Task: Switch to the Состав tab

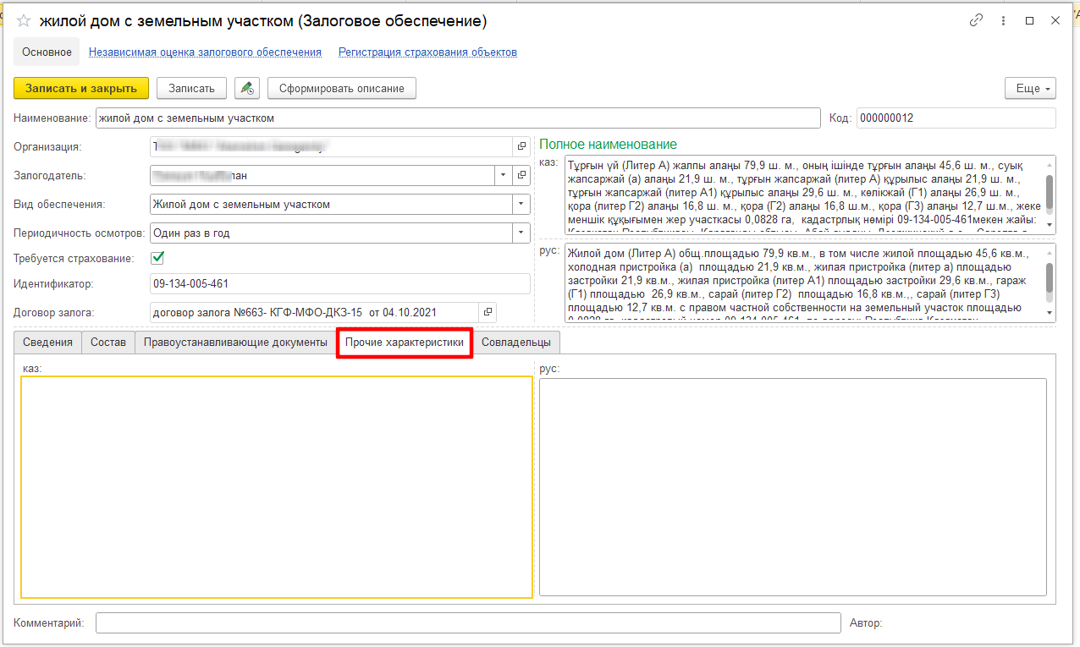Action: coord(108,343)
